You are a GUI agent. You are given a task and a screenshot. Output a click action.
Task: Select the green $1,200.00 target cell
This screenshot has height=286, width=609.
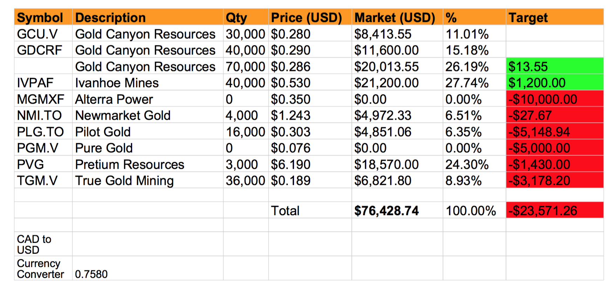[555, 82]
